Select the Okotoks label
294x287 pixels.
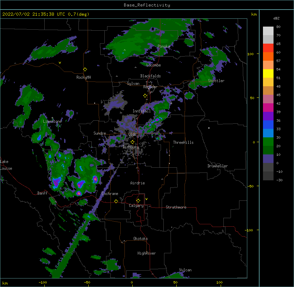click(x=141, y=239)
